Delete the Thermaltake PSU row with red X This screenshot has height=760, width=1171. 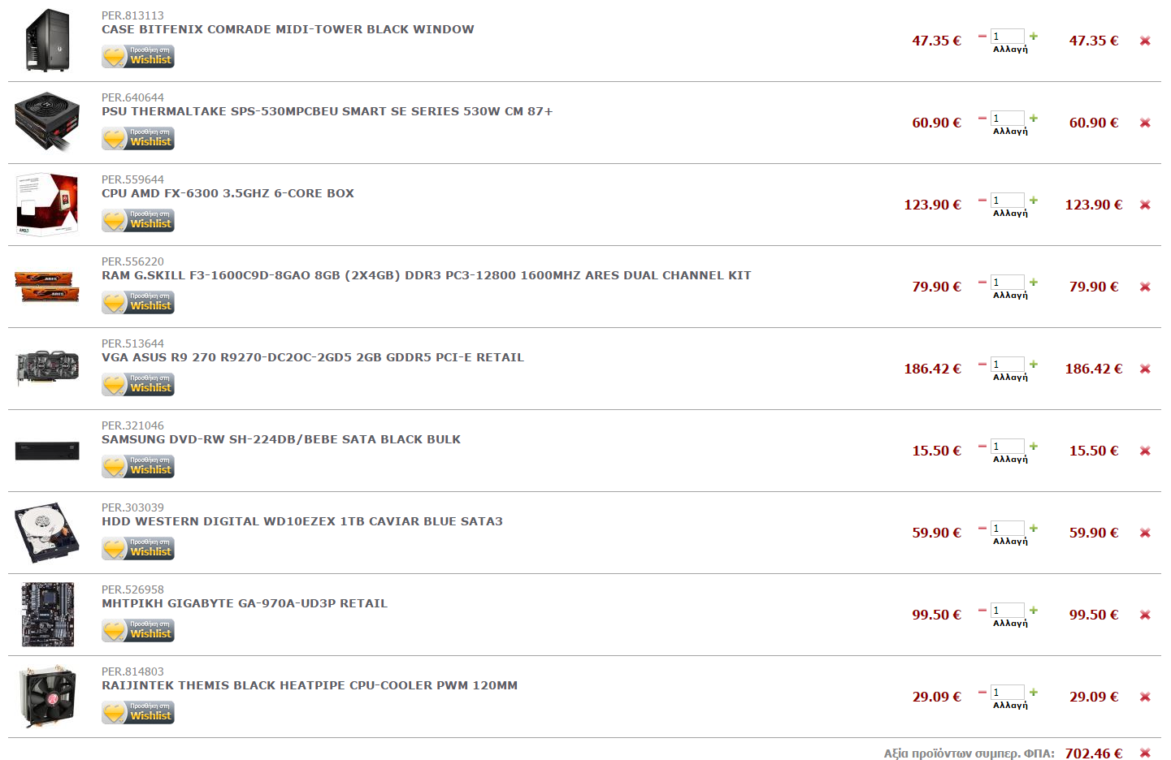(x=1145, y=123)
